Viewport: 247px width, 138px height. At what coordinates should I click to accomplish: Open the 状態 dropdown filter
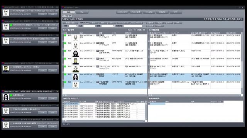[x=73, y=26]
